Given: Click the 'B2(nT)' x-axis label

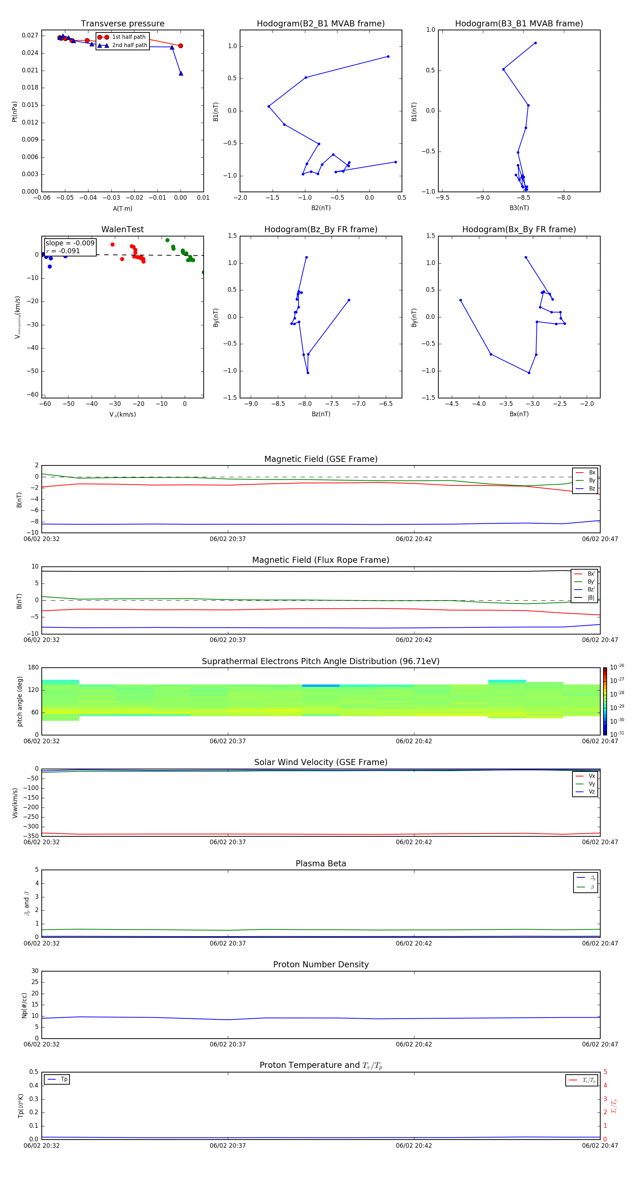Looking at the screenshot, I should (321, 208).
